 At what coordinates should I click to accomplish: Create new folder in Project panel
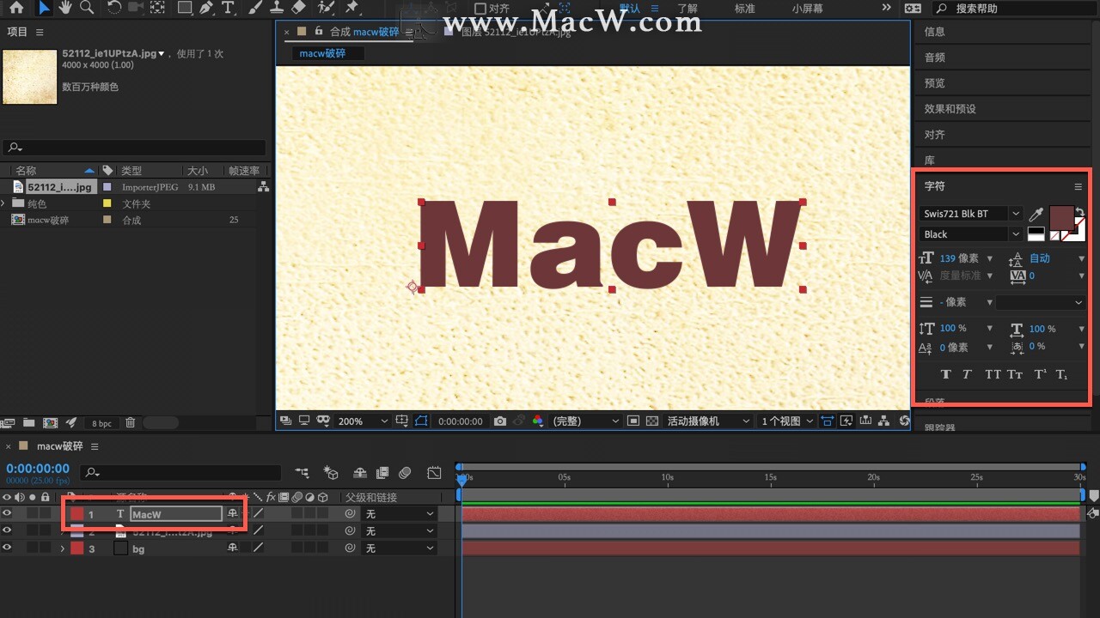pos(29,423)
